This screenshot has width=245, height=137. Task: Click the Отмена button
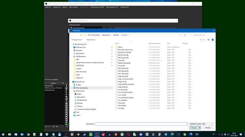tap(208, 128)
